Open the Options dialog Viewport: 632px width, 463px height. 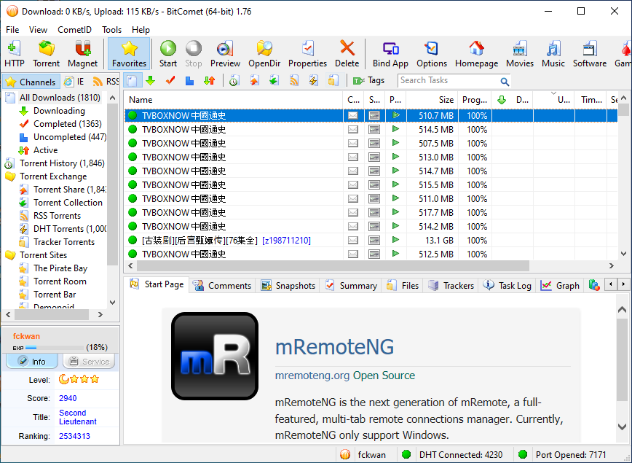coord(432,54)
